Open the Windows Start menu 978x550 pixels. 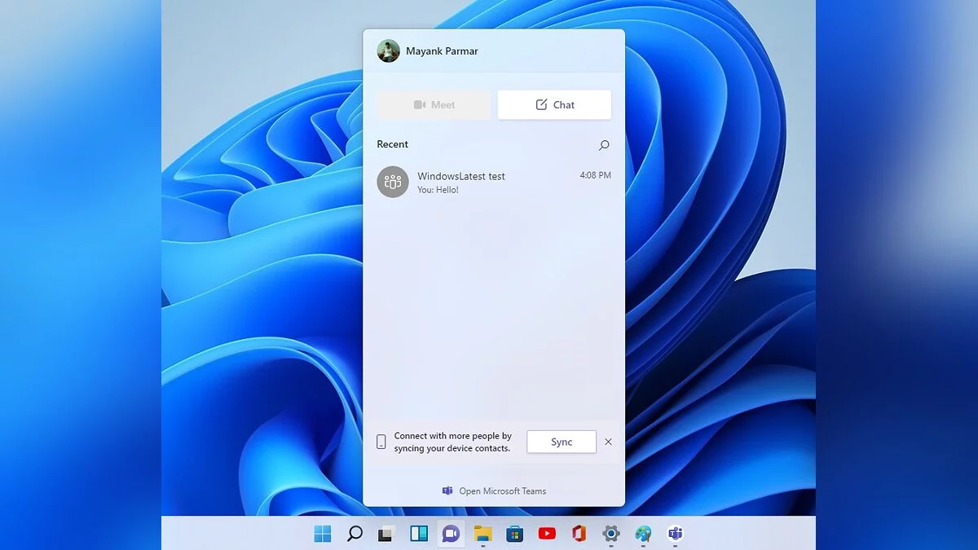click(x=323, y=534)
